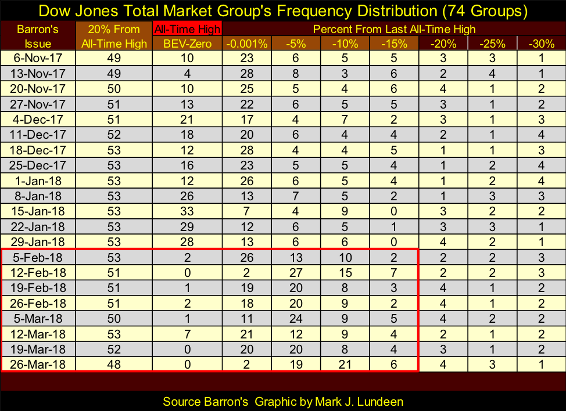Click the 'Barron's Issue' column header
Screen dimensions: 566x411
(38, 36)
